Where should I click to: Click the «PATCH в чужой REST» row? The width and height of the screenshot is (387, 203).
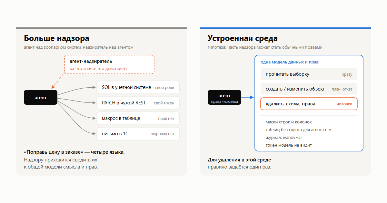click(x=138, y=103)
